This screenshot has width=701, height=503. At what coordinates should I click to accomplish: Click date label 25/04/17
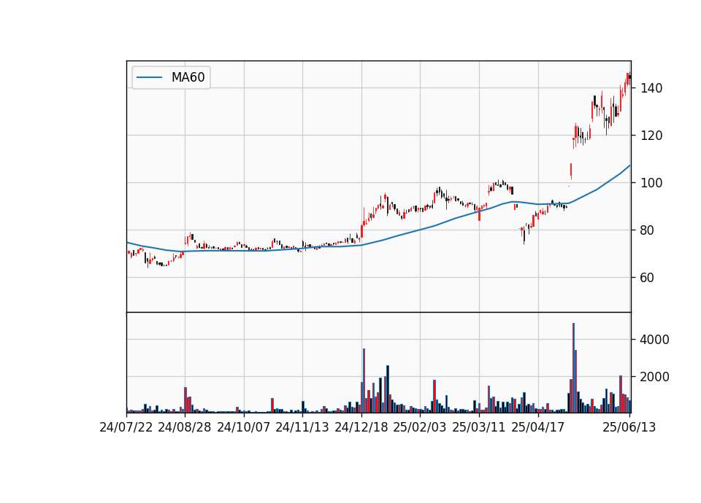538,427
